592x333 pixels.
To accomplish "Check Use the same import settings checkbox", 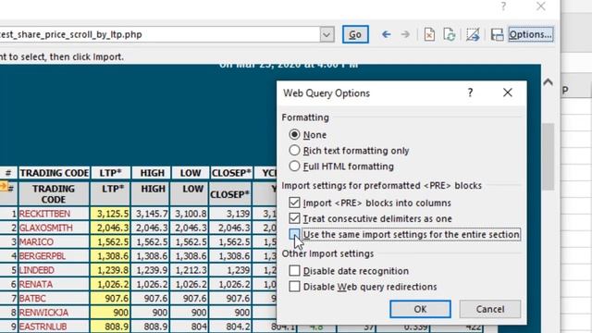I will click(x=294, y=234).
